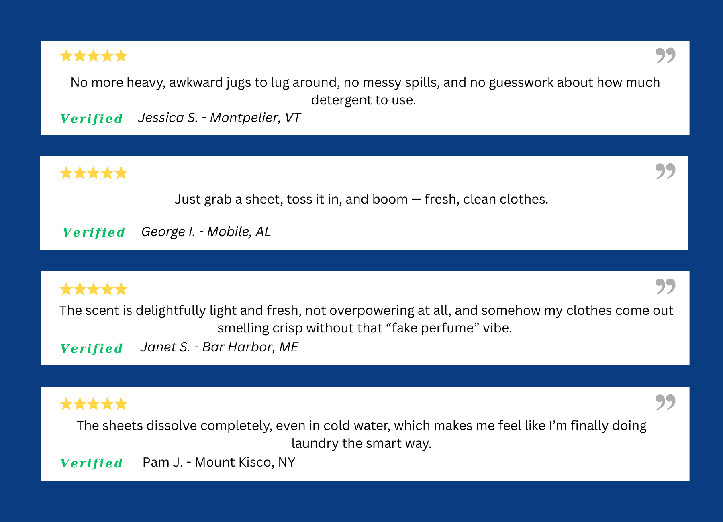The image size is (723, 522).
Task: Click the quote mark icon in Janet's review
Action: [665, 286]
